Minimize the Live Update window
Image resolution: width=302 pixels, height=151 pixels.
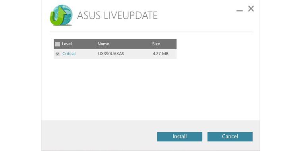coord(239,10)
